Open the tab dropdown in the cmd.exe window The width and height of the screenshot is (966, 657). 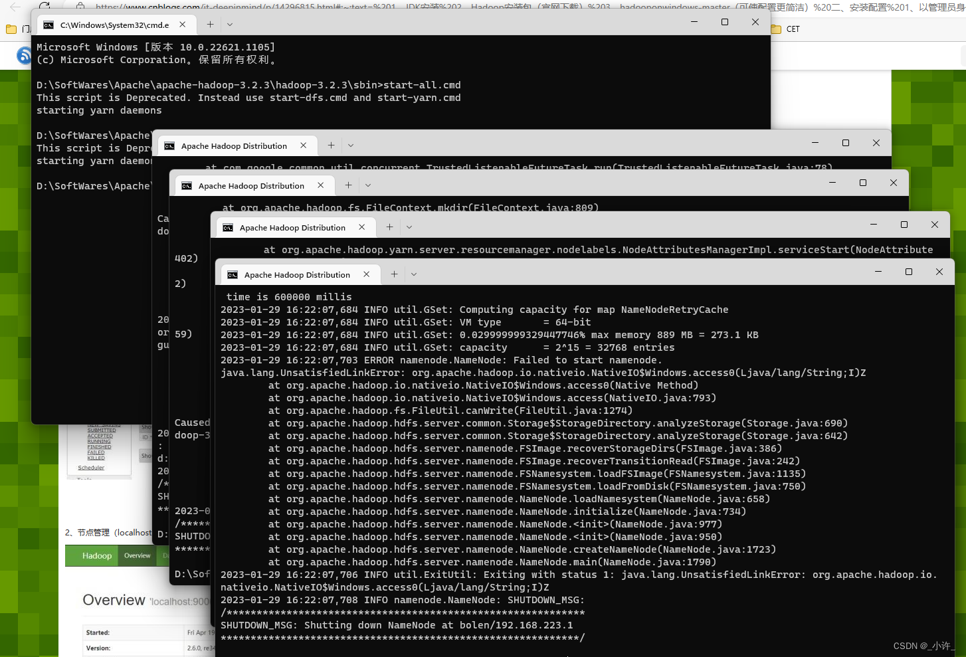pyautogui.click(x=230, y=24)
